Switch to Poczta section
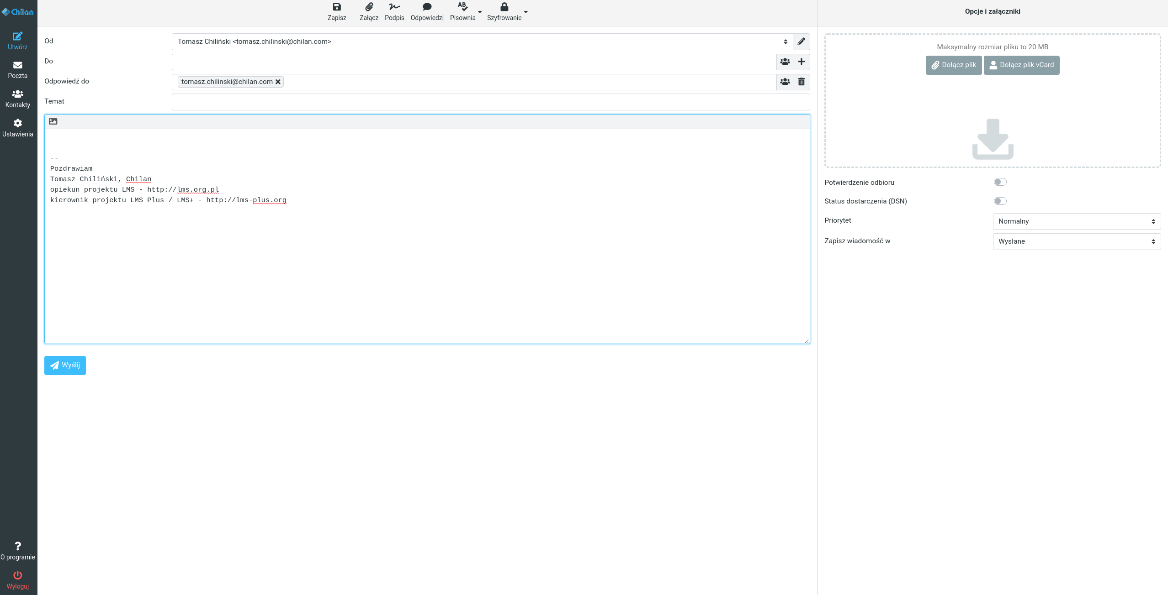The width and height of the screenshot is (1168, 595). (x=17, y=70)
